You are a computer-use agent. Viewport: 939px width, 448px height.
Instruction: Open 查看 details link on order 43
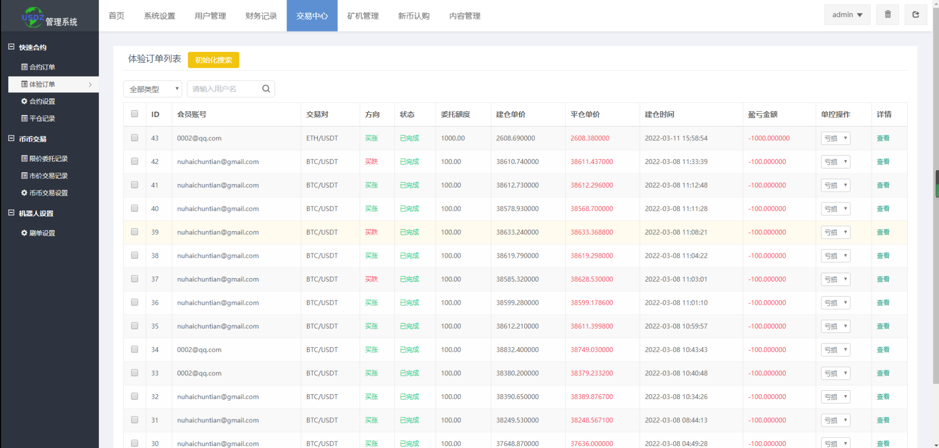coord(883,138)
